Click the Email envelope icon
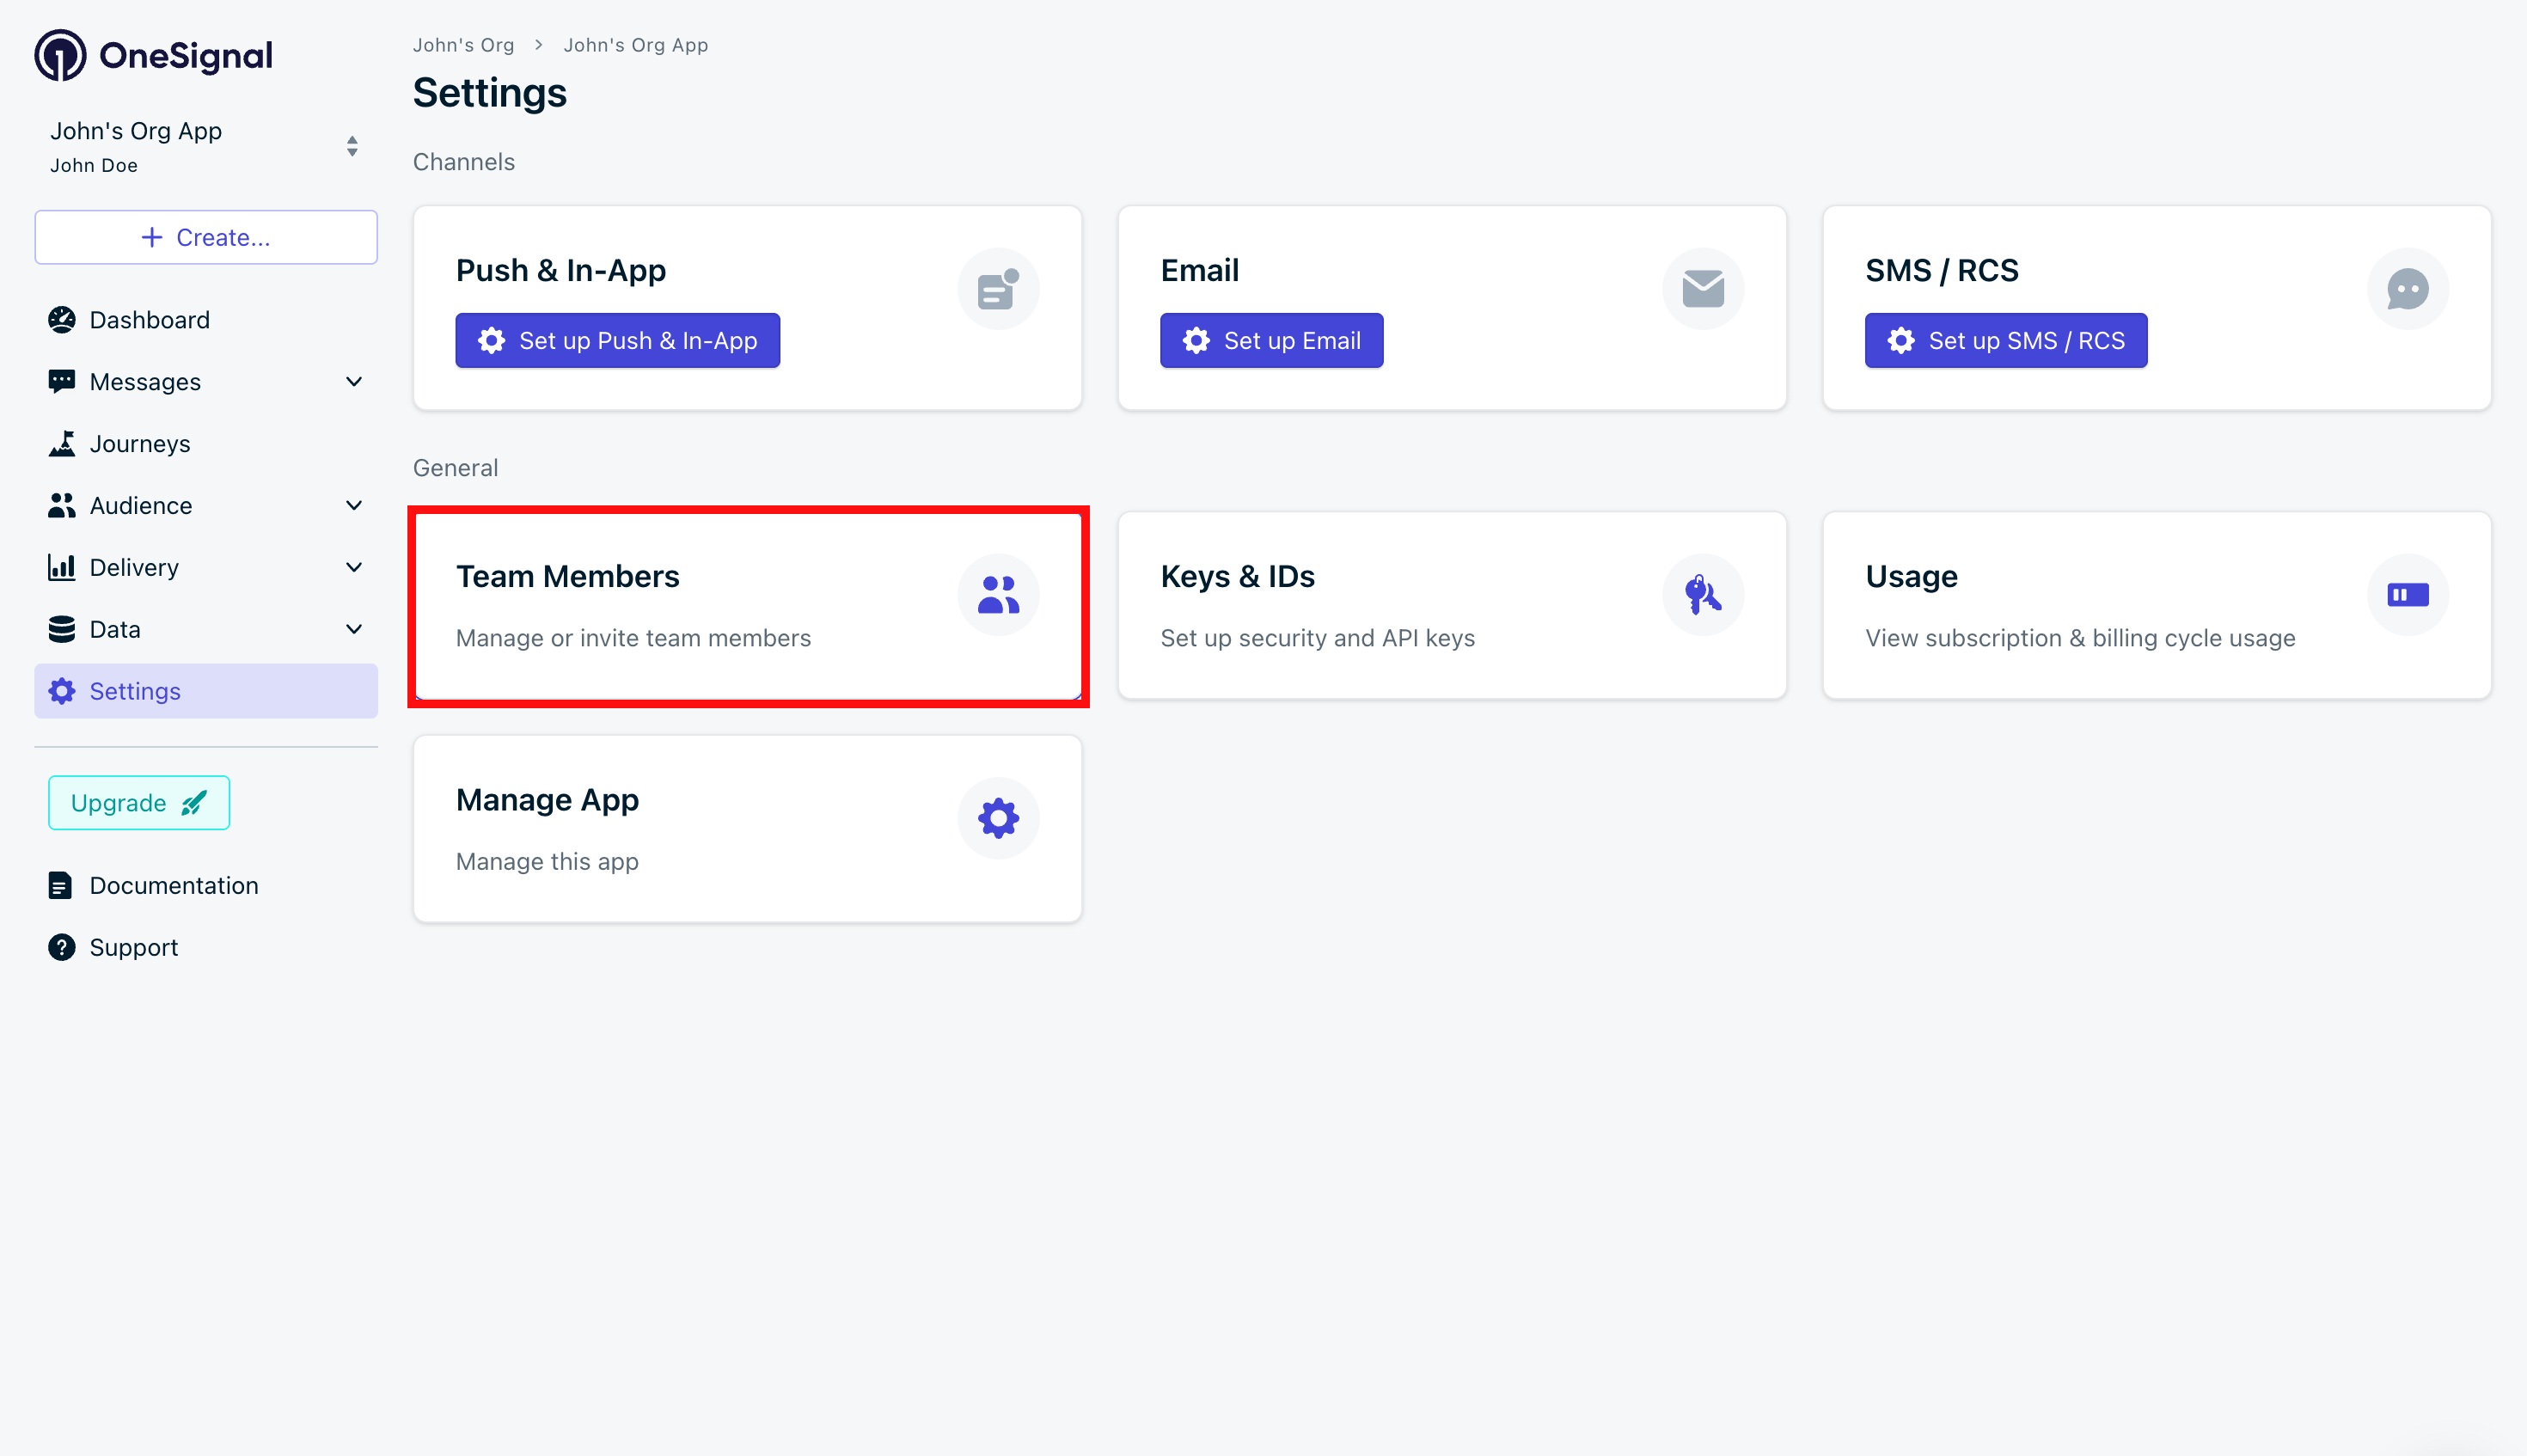This screenshot has height=1456, width=2527. 1702,289
